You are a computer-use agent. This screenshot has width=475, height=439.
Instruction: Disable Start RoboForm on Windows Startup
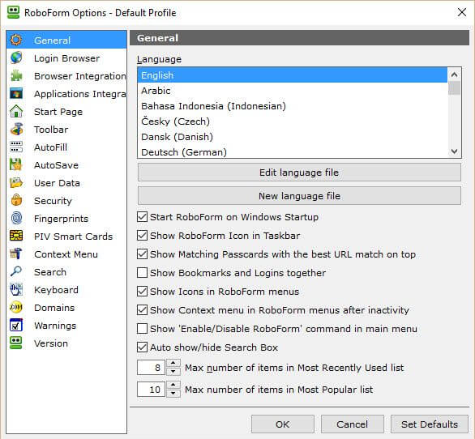point(142,217)
